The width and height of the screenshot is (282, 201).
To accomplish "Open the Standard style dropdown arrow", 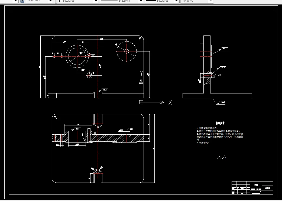I will coord(51,1).
